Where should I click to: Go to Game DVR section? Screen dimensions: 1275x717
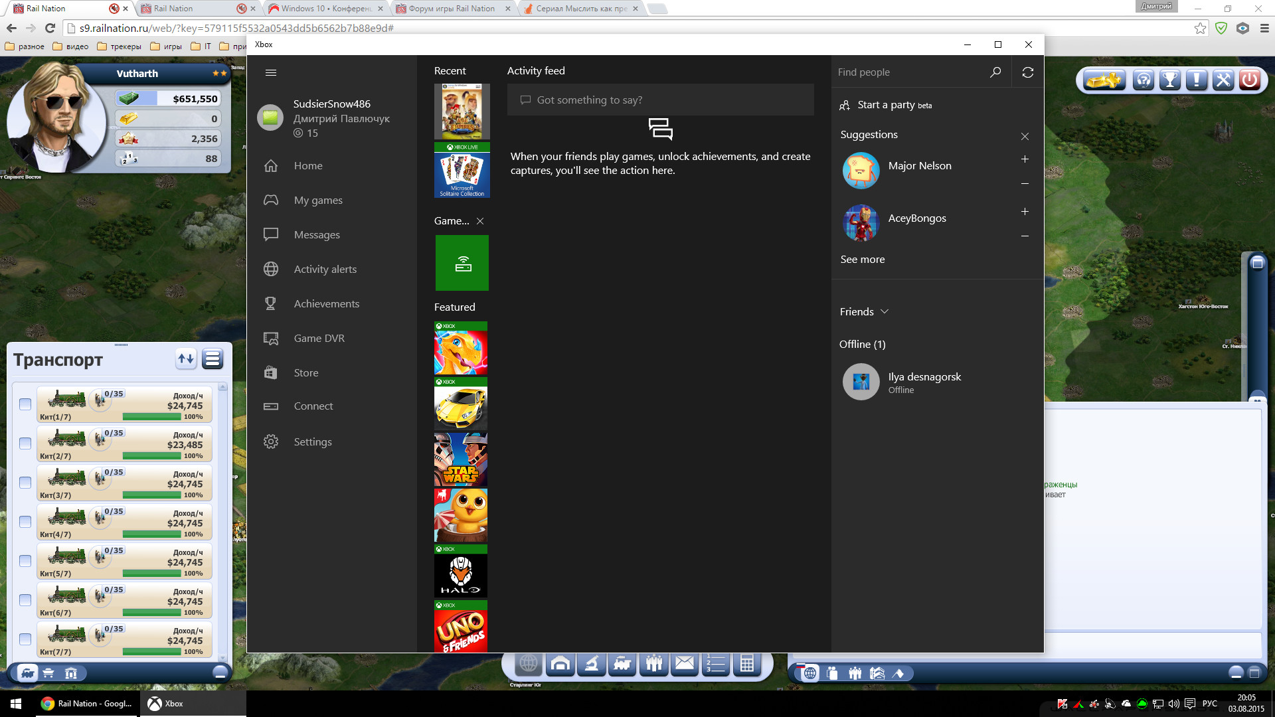[x=319, y=338]
